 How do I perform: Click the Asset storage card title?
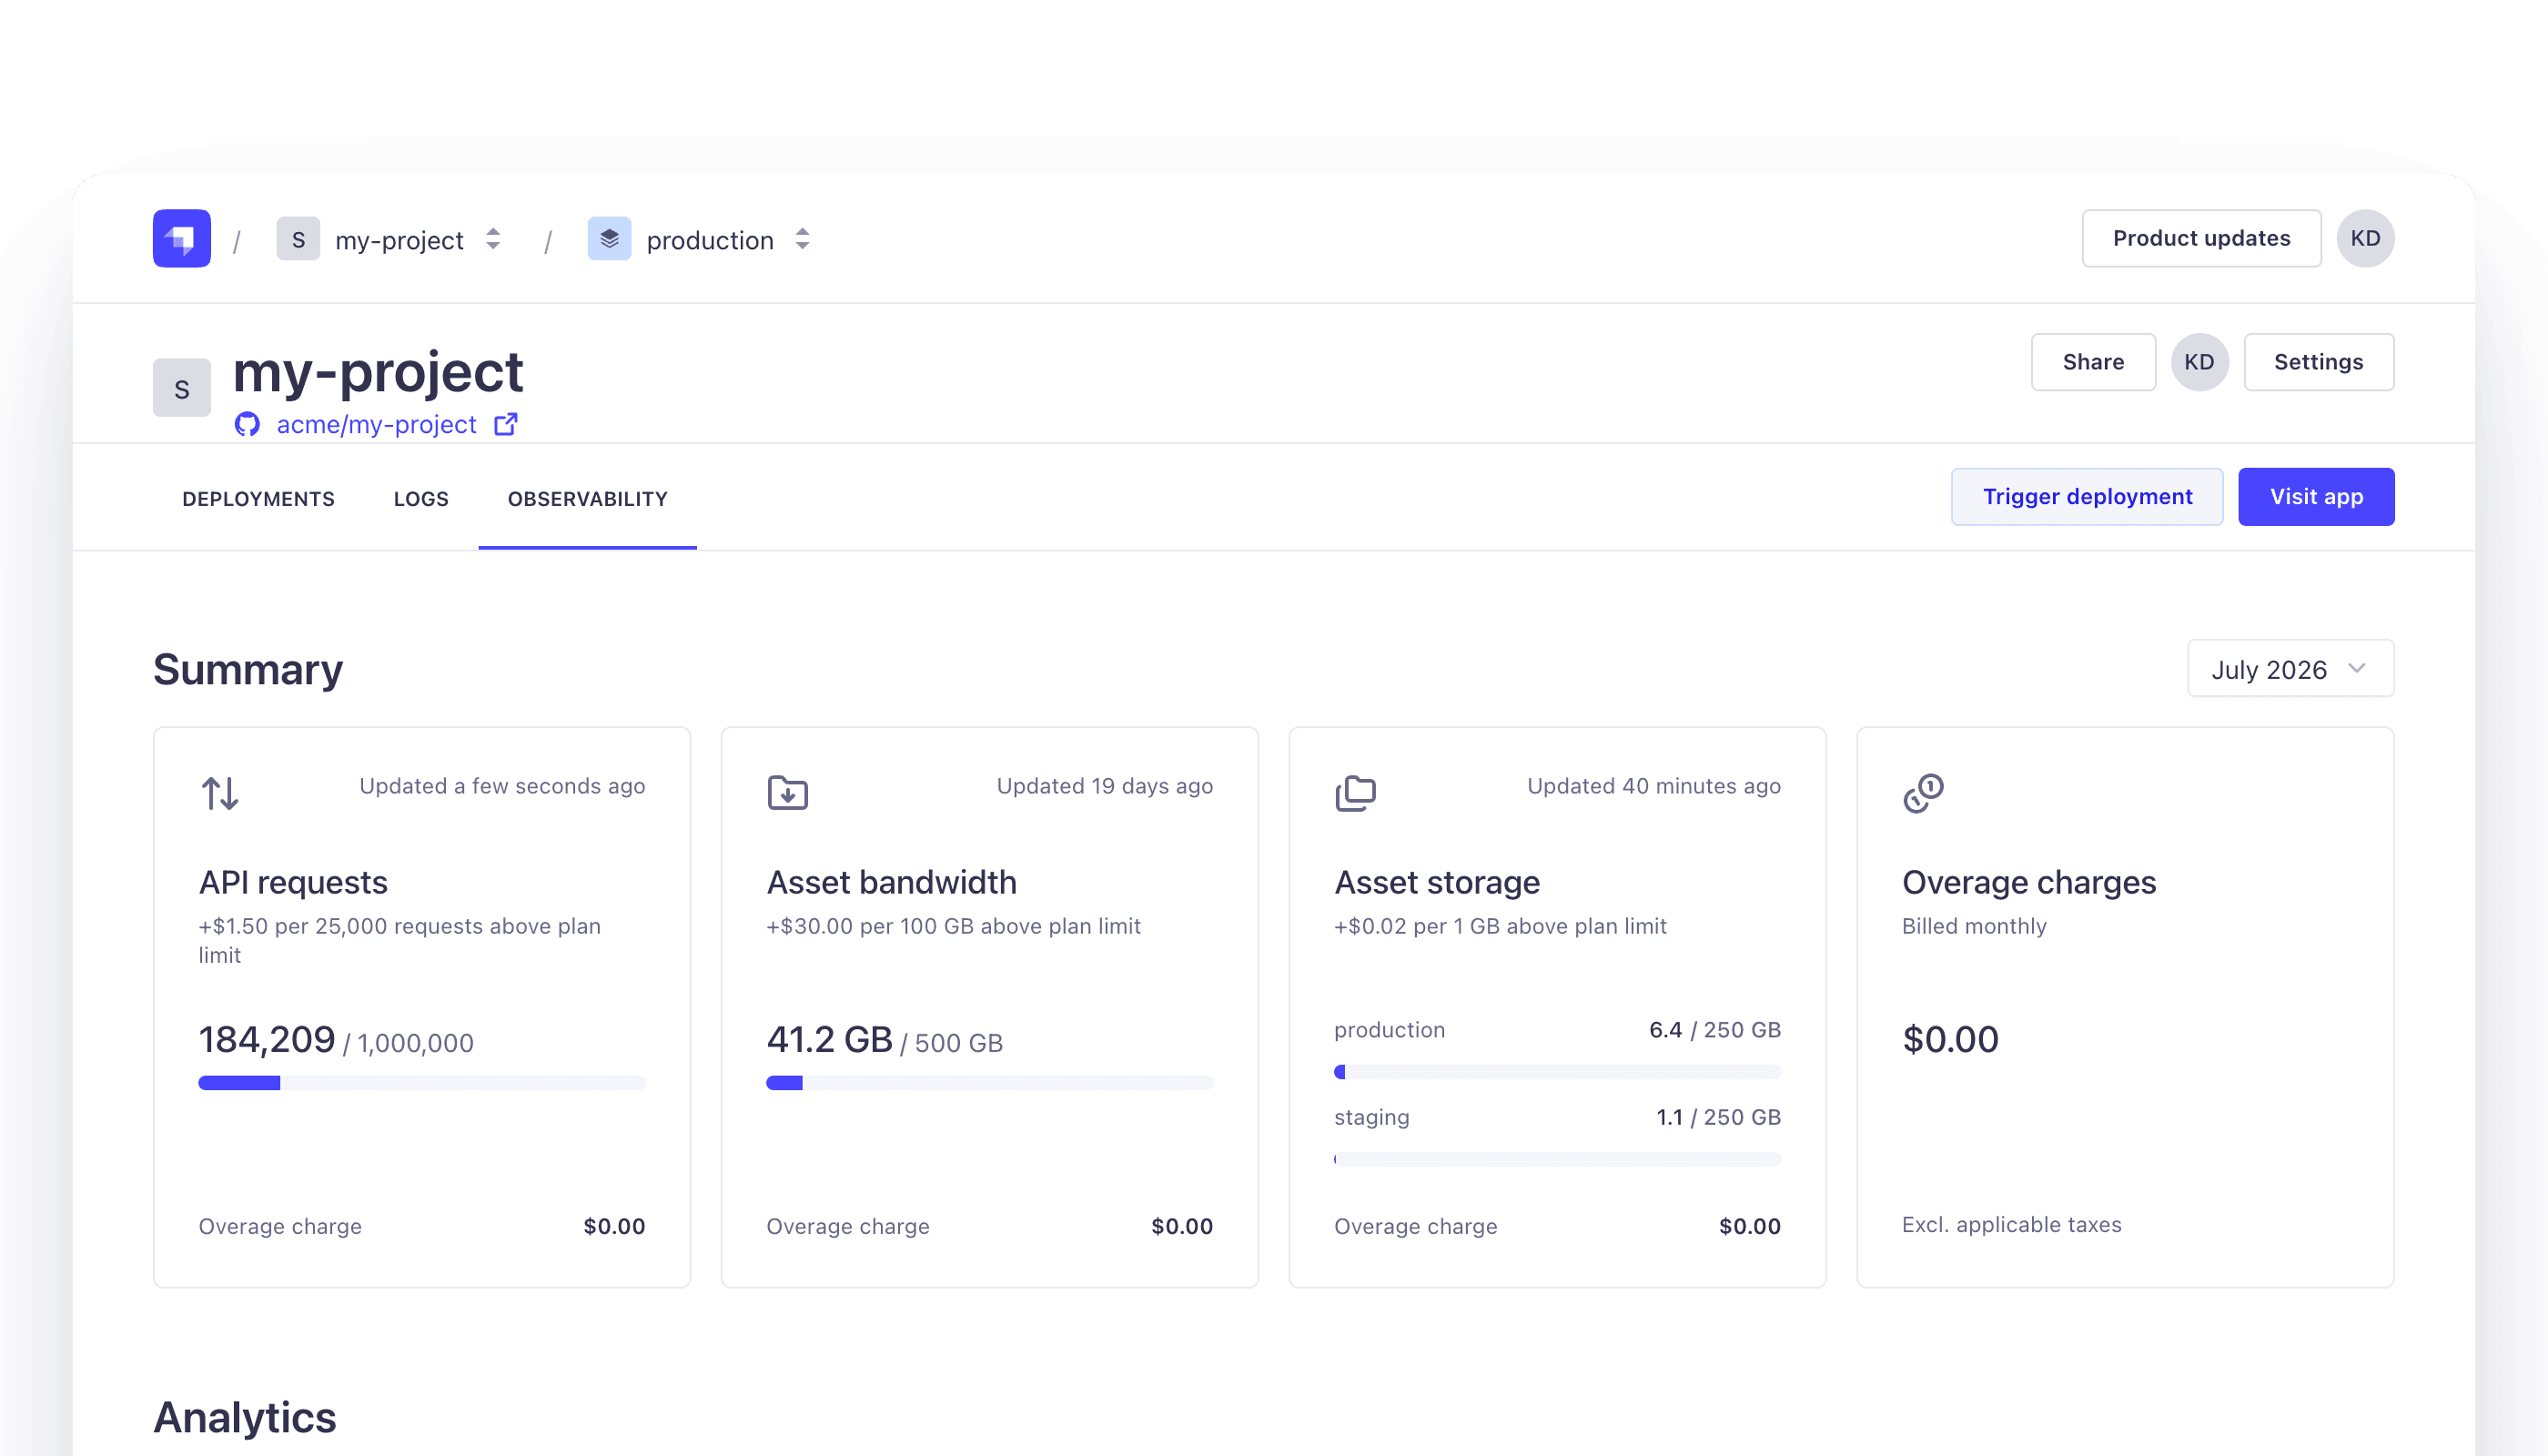click(1437, 882)
